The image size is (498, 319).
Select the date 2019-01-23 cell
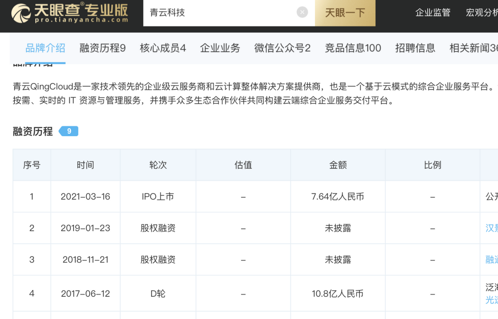85,228
